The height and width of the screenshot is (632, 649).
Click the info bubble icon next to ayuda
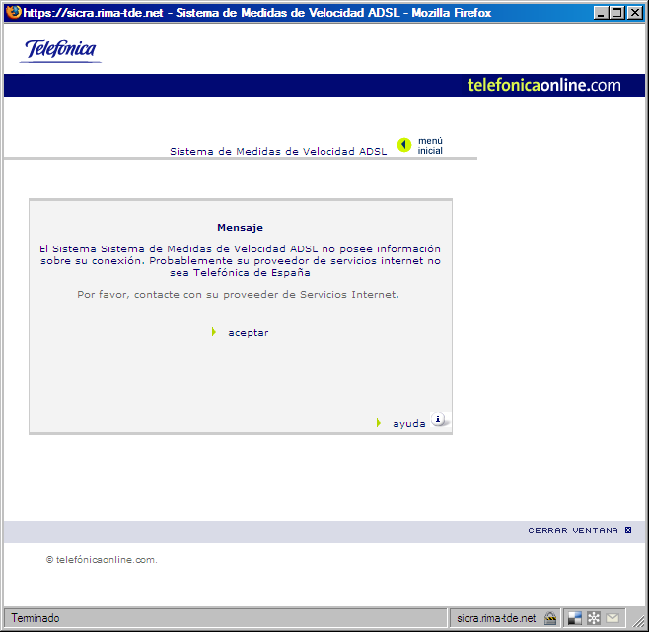[x=439, y=419]
